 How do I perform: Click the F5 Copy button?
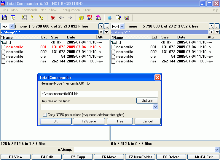point(78,157)
